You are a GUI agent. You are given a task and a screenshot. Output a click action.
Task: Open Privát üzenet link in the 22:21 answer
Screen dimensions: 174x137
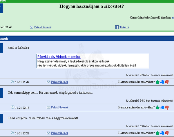pyautogui.click(x=59, y=133)
